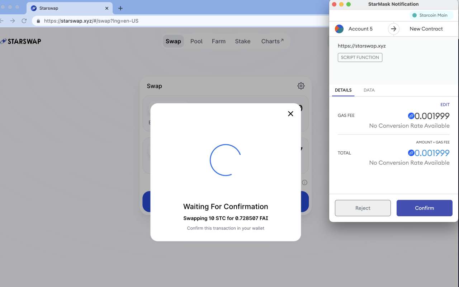The image size is (459, 287).
Task: Navigate to the Pool section
Action: 196,41
